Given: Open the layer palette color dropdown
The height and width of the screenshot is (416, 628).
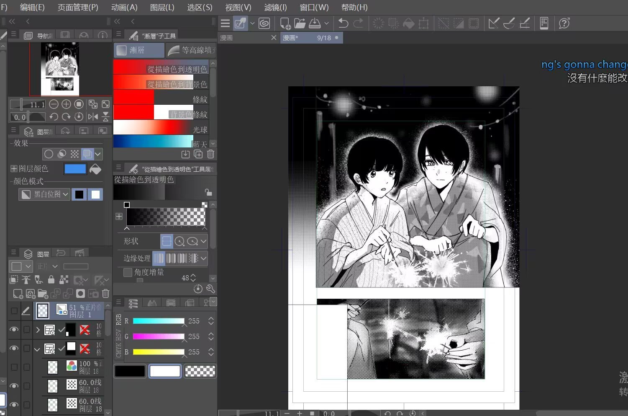Looking at the screenshot, I should (x=20, y=266).
